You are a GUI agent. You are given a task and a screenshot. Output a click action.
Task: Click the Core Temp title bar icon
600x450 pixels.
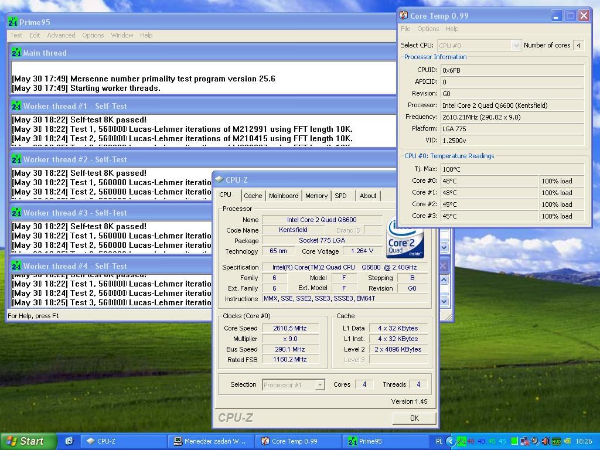click(x=404, y=16)
